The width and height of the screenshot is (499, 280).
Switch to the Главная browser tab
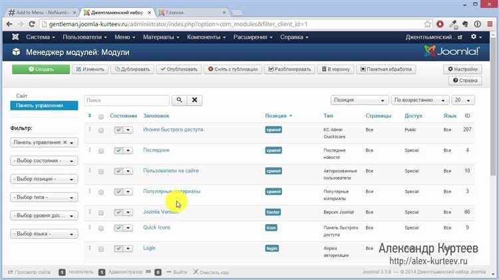tap(192, 13)
